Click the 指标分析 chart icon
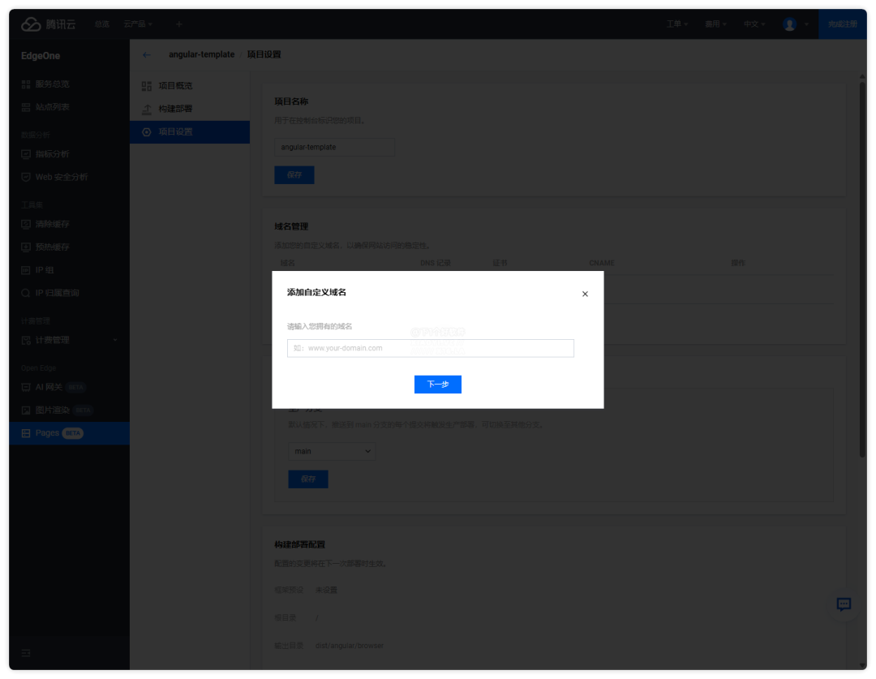Viewport: 876px width, 679px height. click(26, 153)
